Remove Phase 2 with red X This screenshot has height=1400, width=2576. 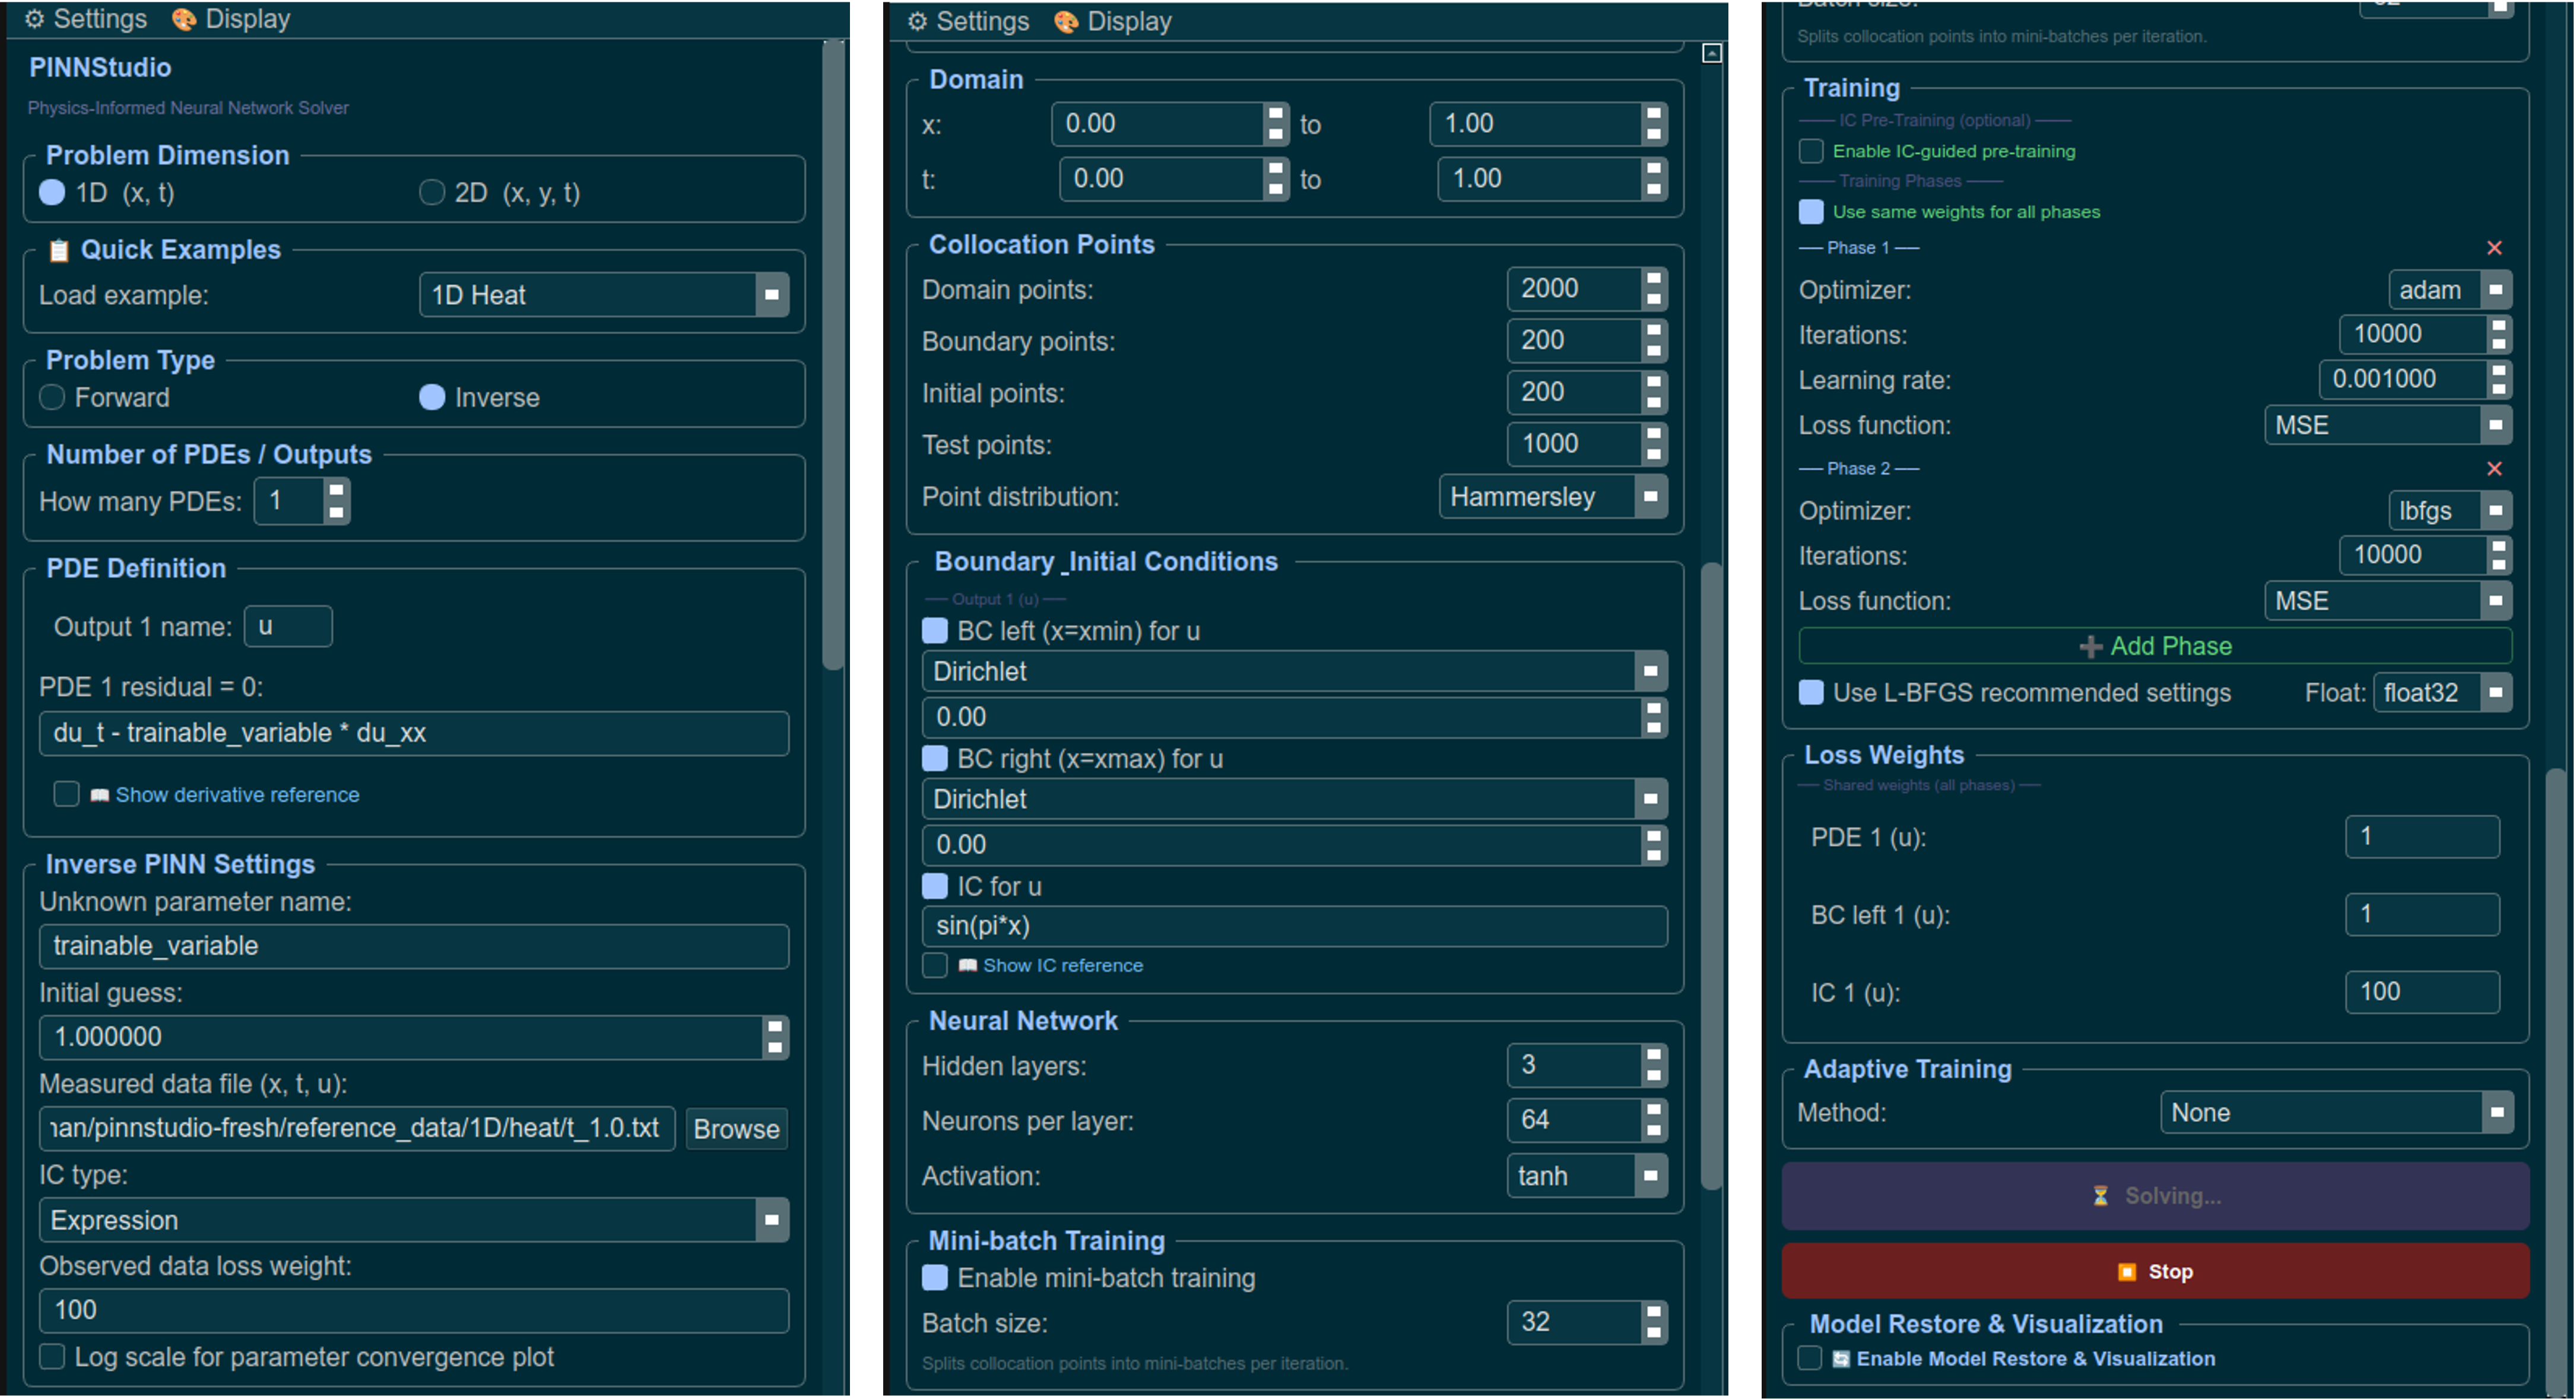pos(2494,469)
